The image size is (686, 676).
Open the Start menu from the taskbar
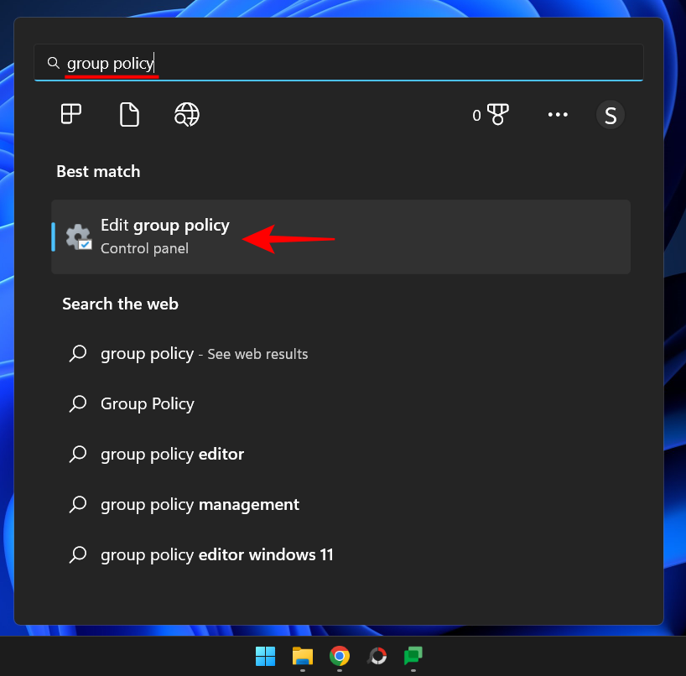point(266,657)
